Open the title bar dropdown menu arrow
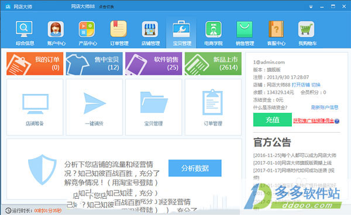 (x=311, y=7)
